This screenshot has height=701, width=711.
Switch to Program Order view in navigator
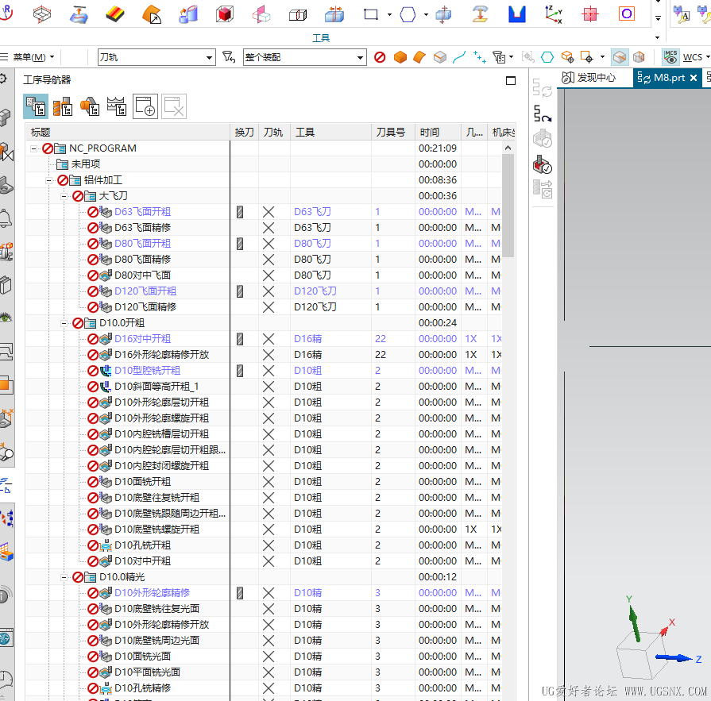(x=36, y=107)
